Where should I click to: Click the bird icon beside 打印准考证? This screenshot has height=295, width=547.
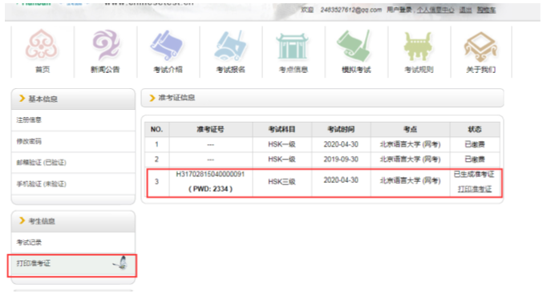click(120, 263)
